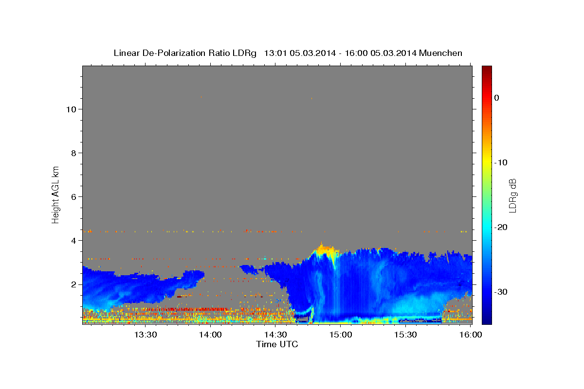The height and width of the screenshot is (389, 584).
Task: Click the dark red top of the colorbar
Action: pyautogui.click(x=487, y=70)
